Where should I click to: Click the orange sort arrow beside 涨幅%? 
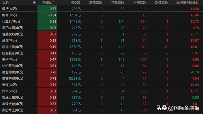[x=54, y=3]
